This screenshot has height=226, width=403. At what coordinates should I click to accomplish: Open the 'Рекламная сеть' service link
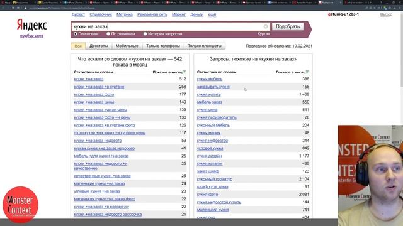(152, 14)
